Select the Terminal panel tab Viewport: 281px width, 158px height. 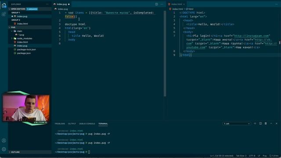(103, 124)
